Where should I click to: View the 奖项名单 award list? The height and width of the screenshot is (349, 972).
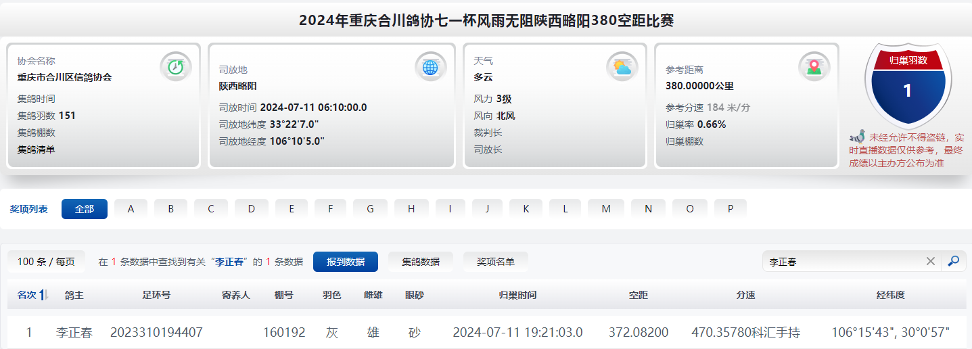(495, 262)
